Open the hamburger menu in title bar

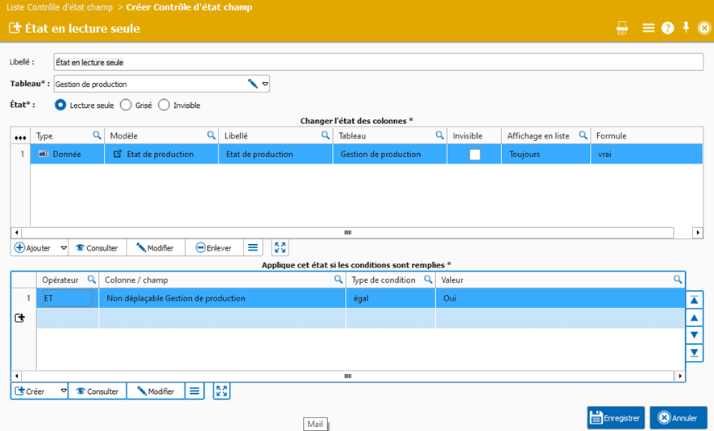click(648, 28)
